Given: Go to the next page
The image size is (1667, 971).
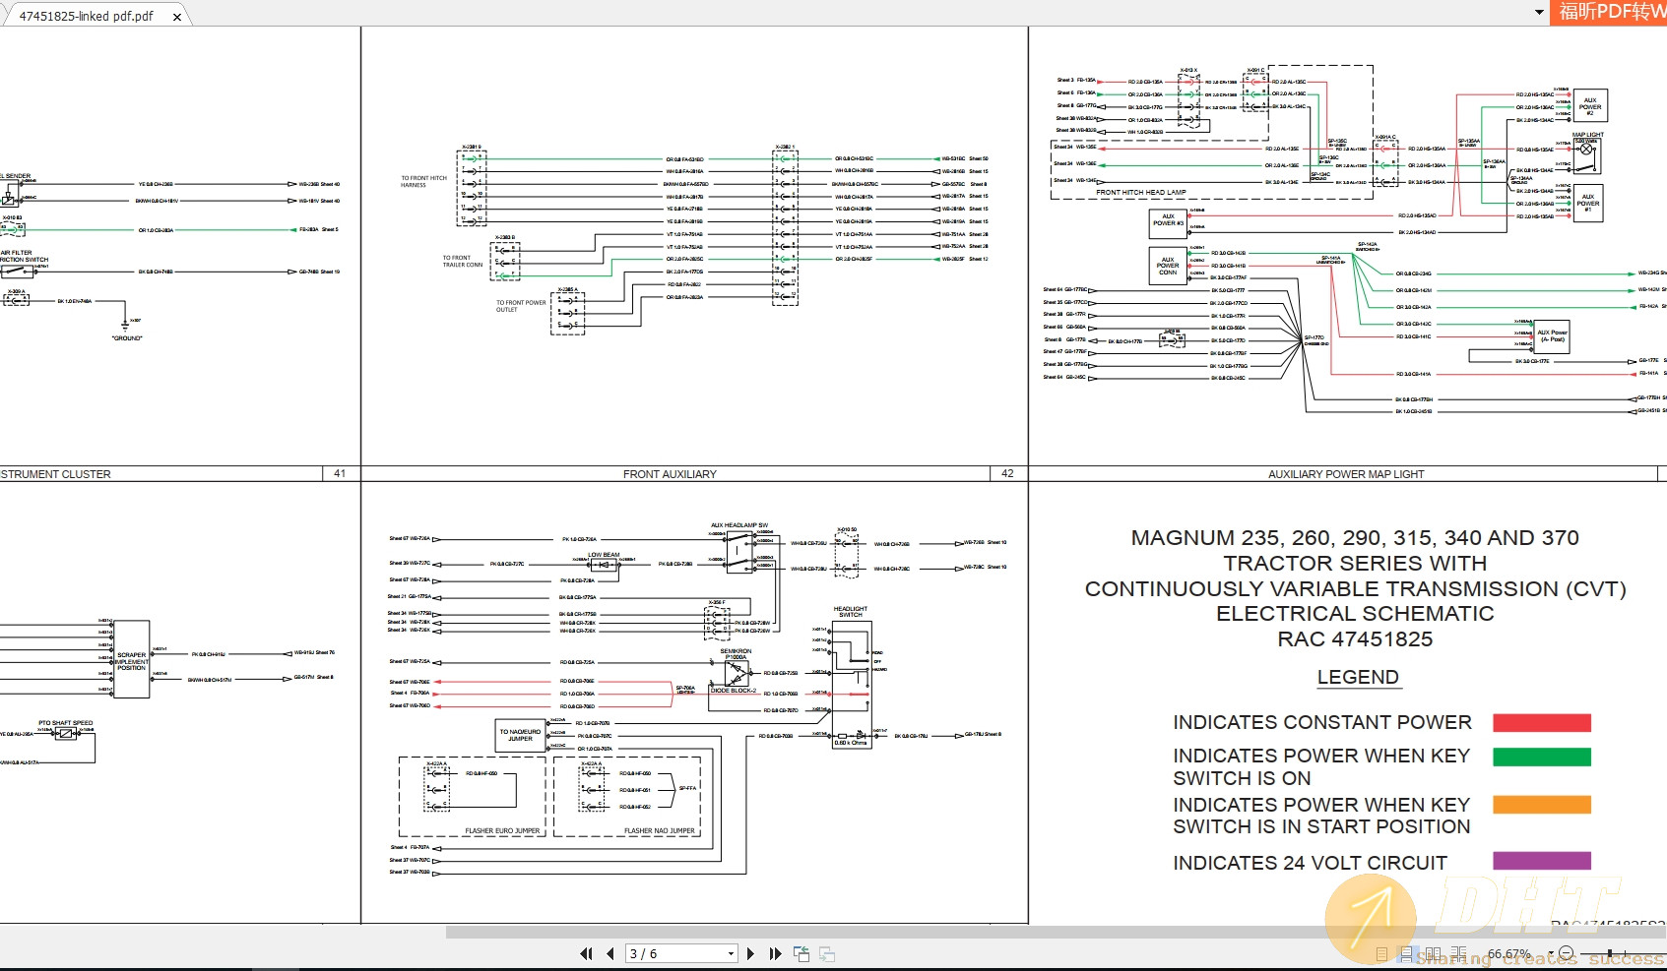Looking at the screenshot, I should (x=750, y=953).
